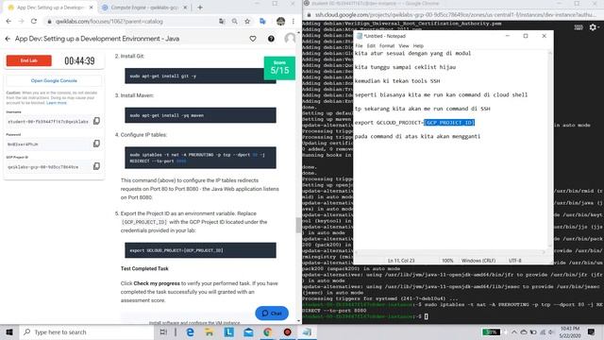Screen dimensions: 604x340
Task: Open the translate page icon in address bar
Action: tap(222, 21)
